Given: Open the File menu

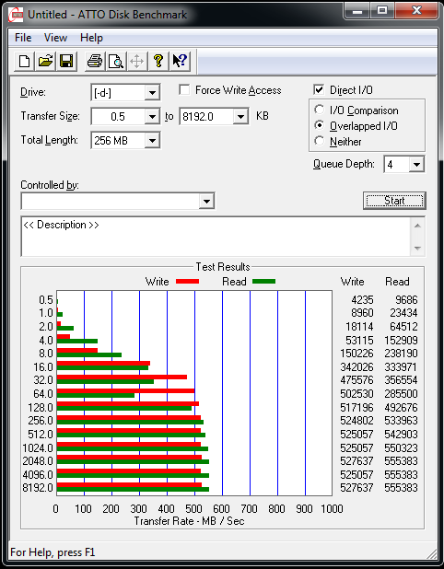Looking at the screenshot, I should 23,38.
